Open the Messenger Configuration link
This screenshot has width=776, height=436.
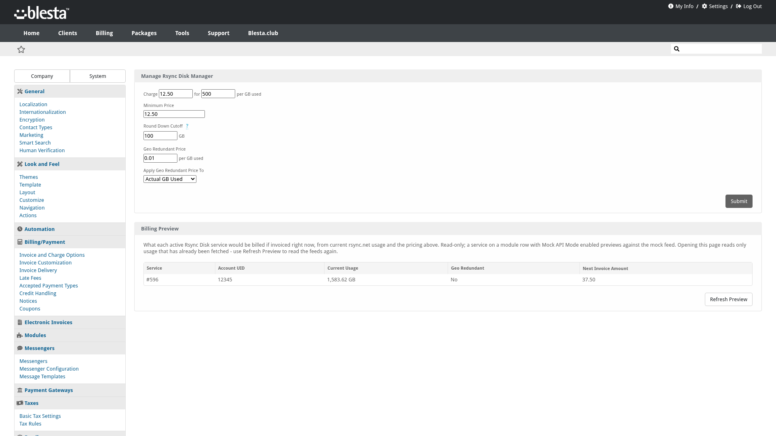[x=49, y=369]
